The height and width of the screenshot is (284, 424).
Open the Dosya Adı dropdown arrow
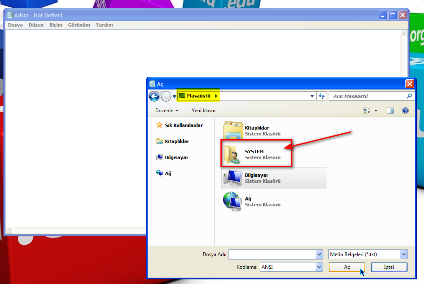click(319, 254)
